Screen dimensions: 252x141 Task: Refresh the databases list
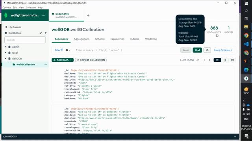(41, 33)
